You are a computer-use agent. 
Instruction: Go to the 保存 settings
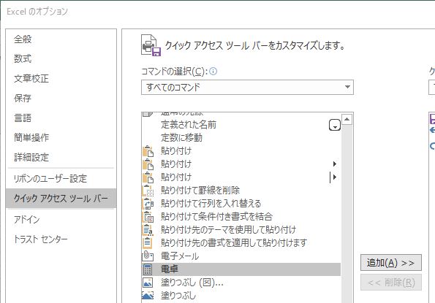click(23, 98)
